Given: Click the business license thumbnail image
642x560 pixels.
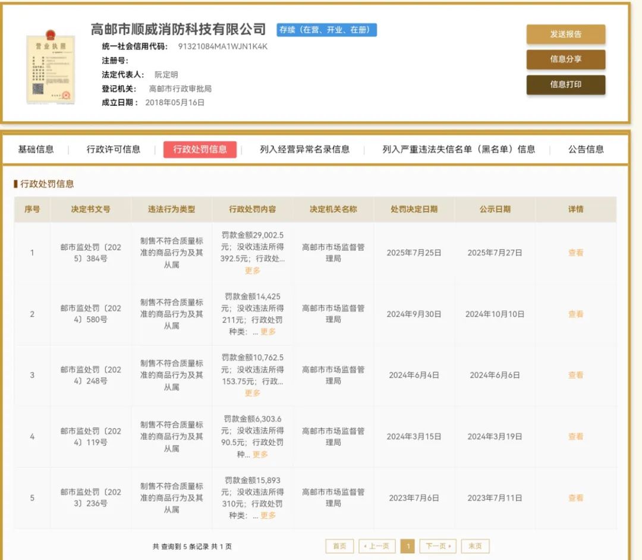Looking at the screenshot, I should pos(51,70).
